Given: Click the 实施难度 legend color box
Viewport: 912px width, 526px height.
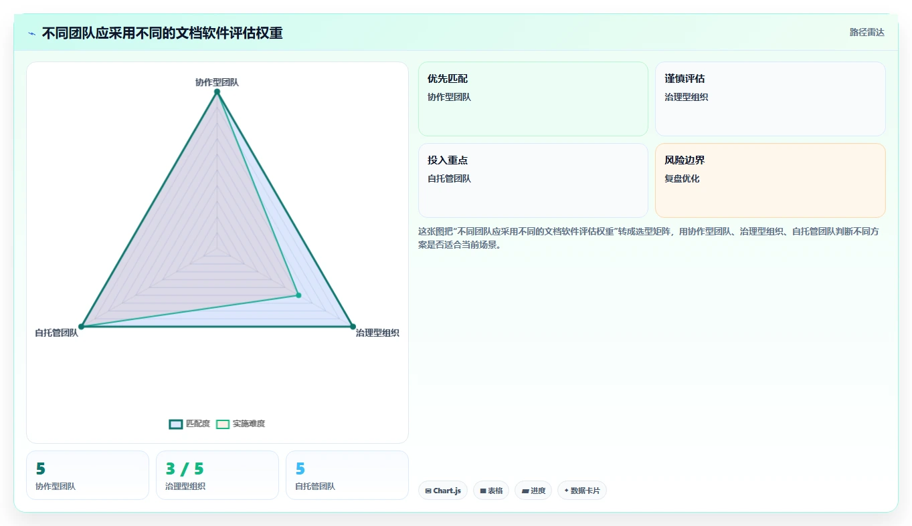Looking at the screenshot, I should point(223,424).
